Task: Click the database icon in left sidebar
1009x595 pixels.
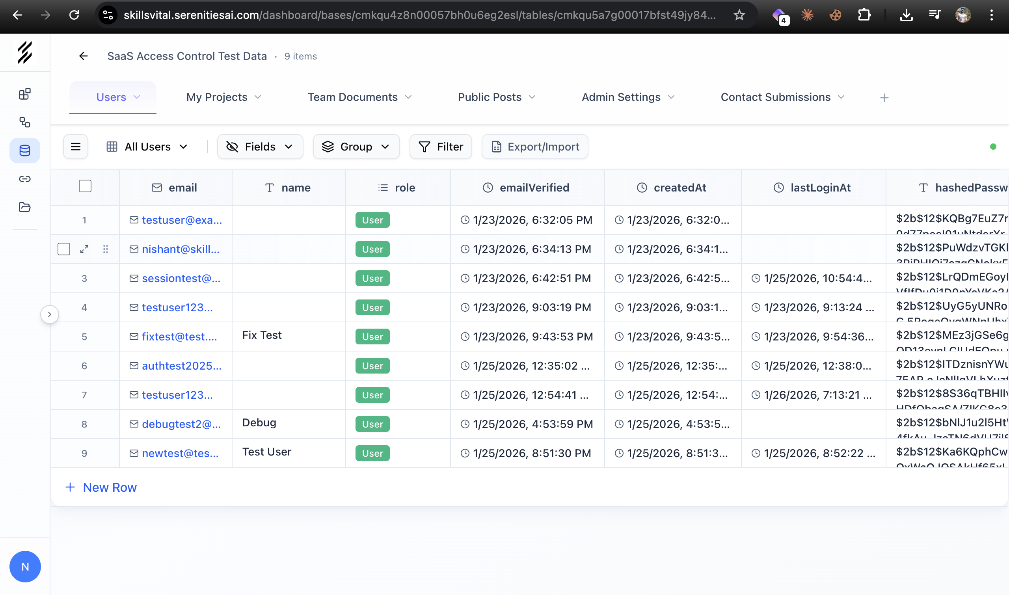Action: coord(25,151)
